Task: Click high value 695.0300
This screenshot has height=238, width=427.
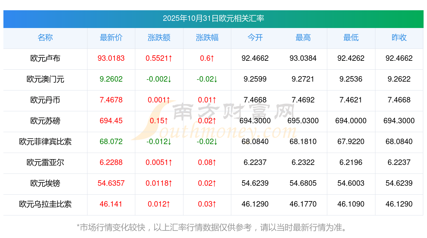Action: (303, 121)
